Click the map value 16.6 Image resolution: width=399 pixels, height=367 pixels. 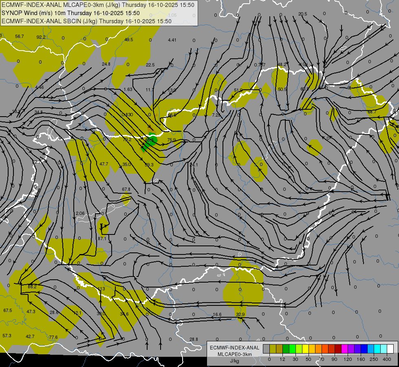coord(217,314)
